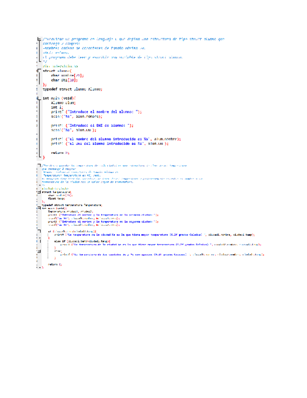Collapse the fold marker beside struct alumno

[39, 71]
